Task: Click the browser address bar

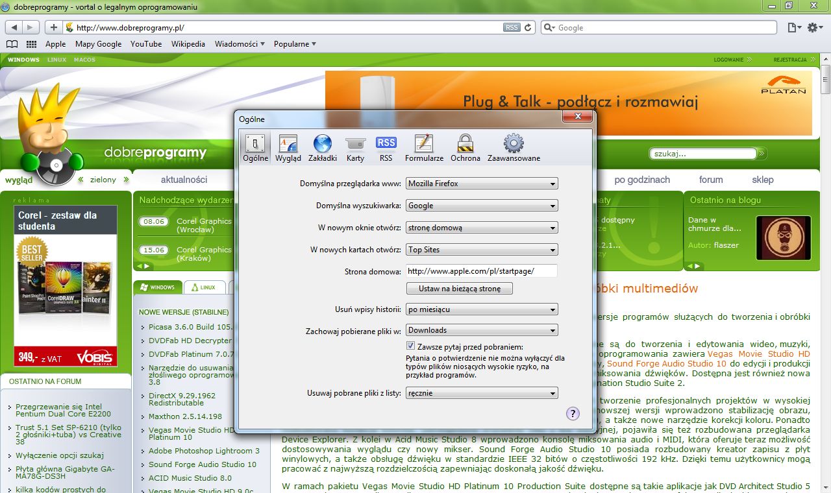Action: [299, 27]
